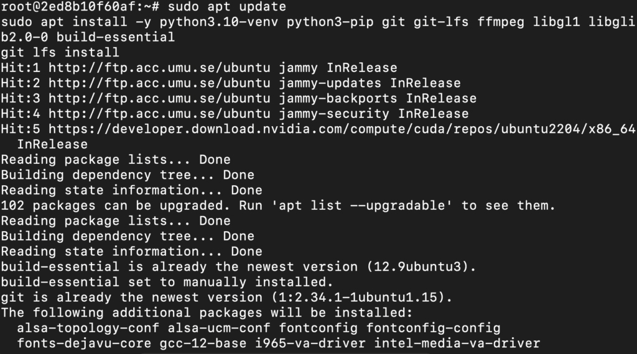Screen dimensions: 637x354
Task: Click the 'sudo apt update' command text
Action: 227,7
